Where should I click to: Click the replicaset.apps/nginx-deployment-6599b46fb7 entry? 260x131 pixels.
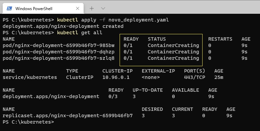click(68, 116)
